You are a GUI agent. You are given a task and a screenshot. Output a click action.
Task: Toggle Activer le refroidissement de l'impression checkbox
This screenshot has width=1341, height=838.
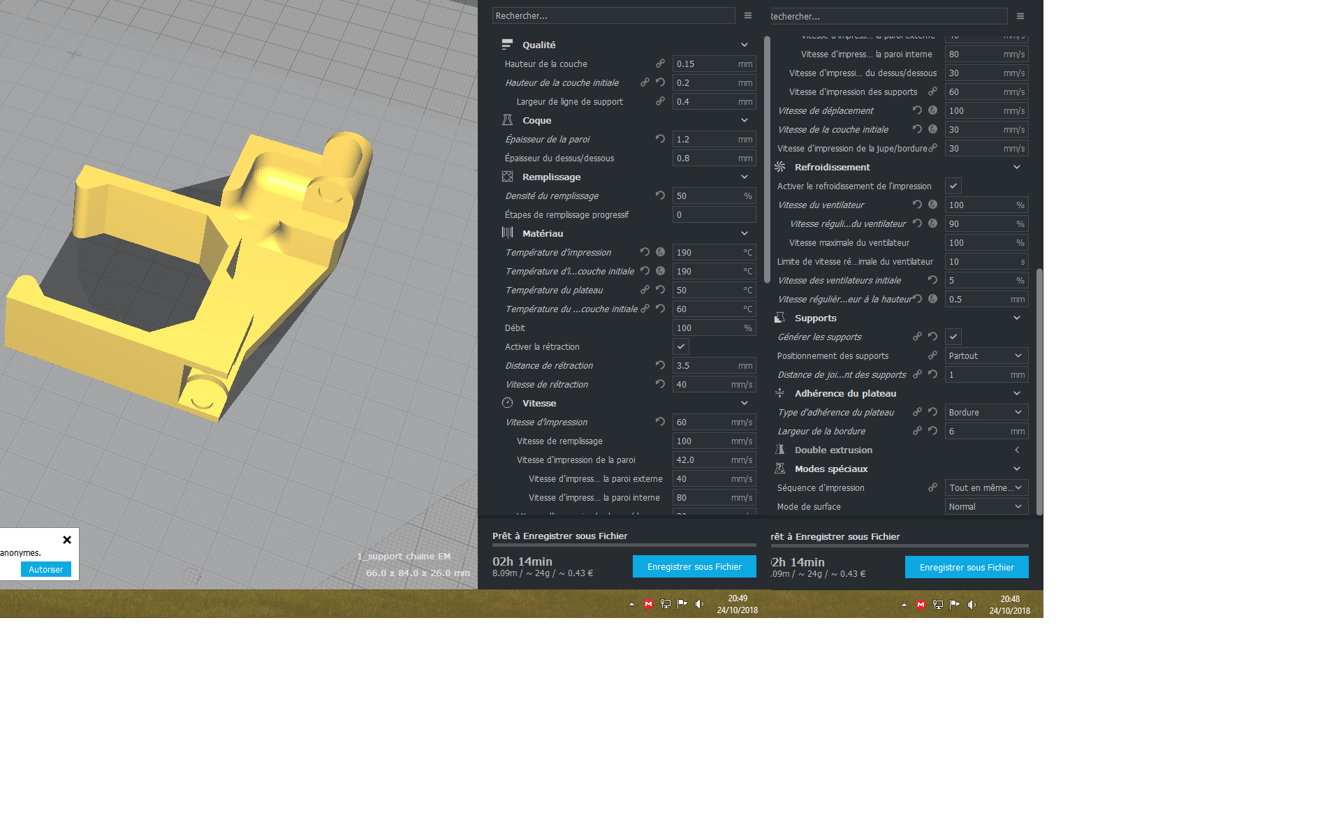[x=953, y=186]
